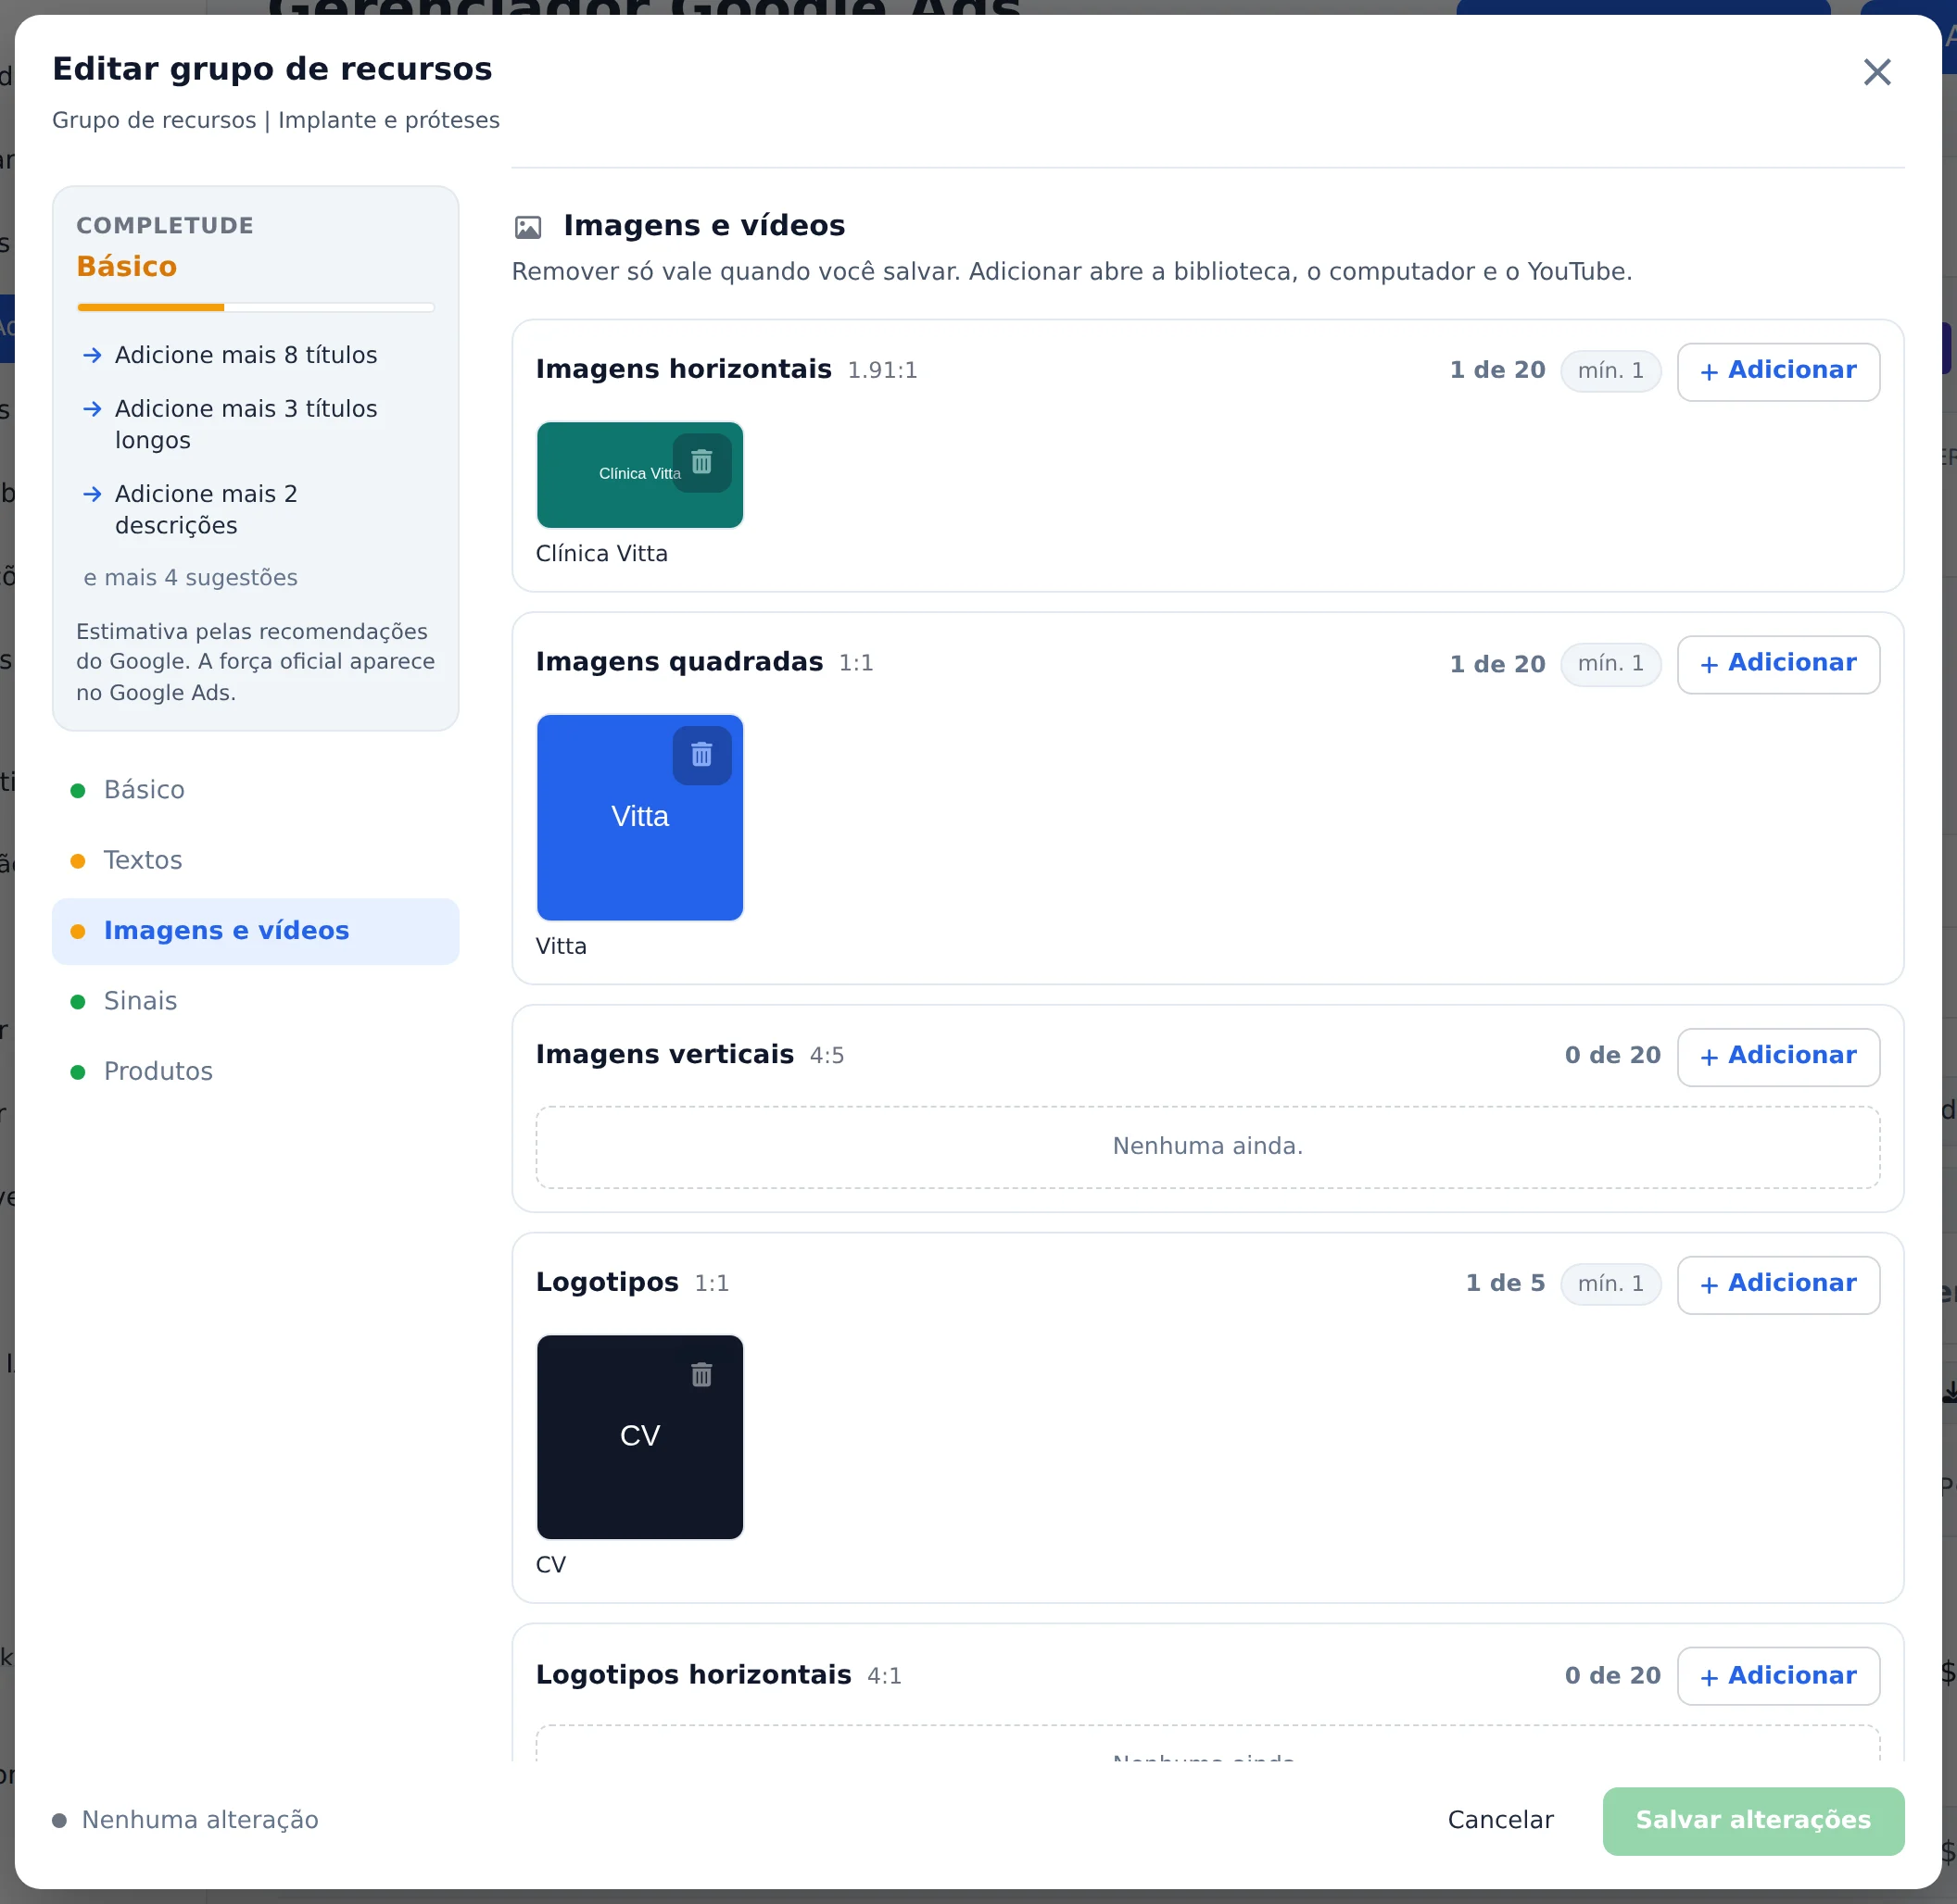This screenshot has height=1904, width=1957.
Task: Follow suggestion Adicione mais 3 títulos longos
Action: pyautogui.click(x=230, y=424)
